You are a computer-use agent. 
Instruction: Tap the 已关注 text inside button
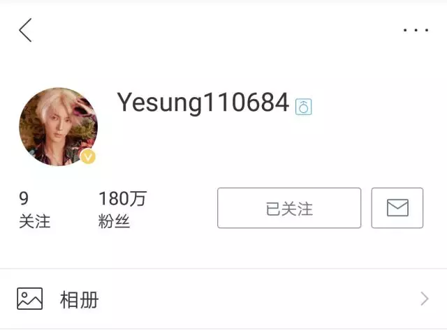289,209
